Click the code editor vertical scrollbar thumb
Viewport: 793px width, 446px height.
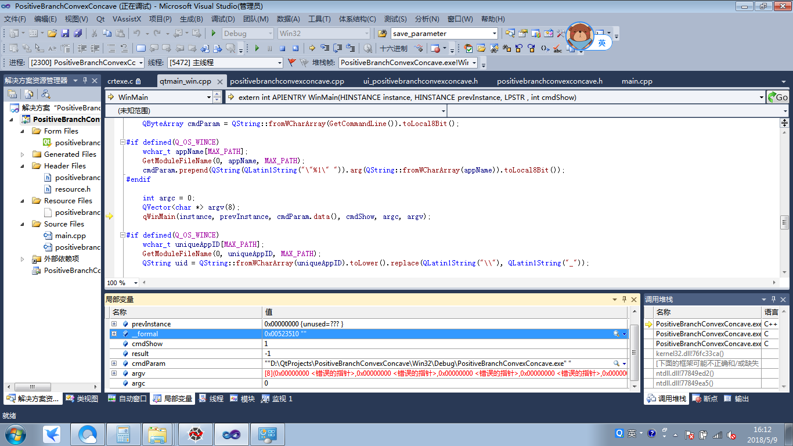click(784, 222)
